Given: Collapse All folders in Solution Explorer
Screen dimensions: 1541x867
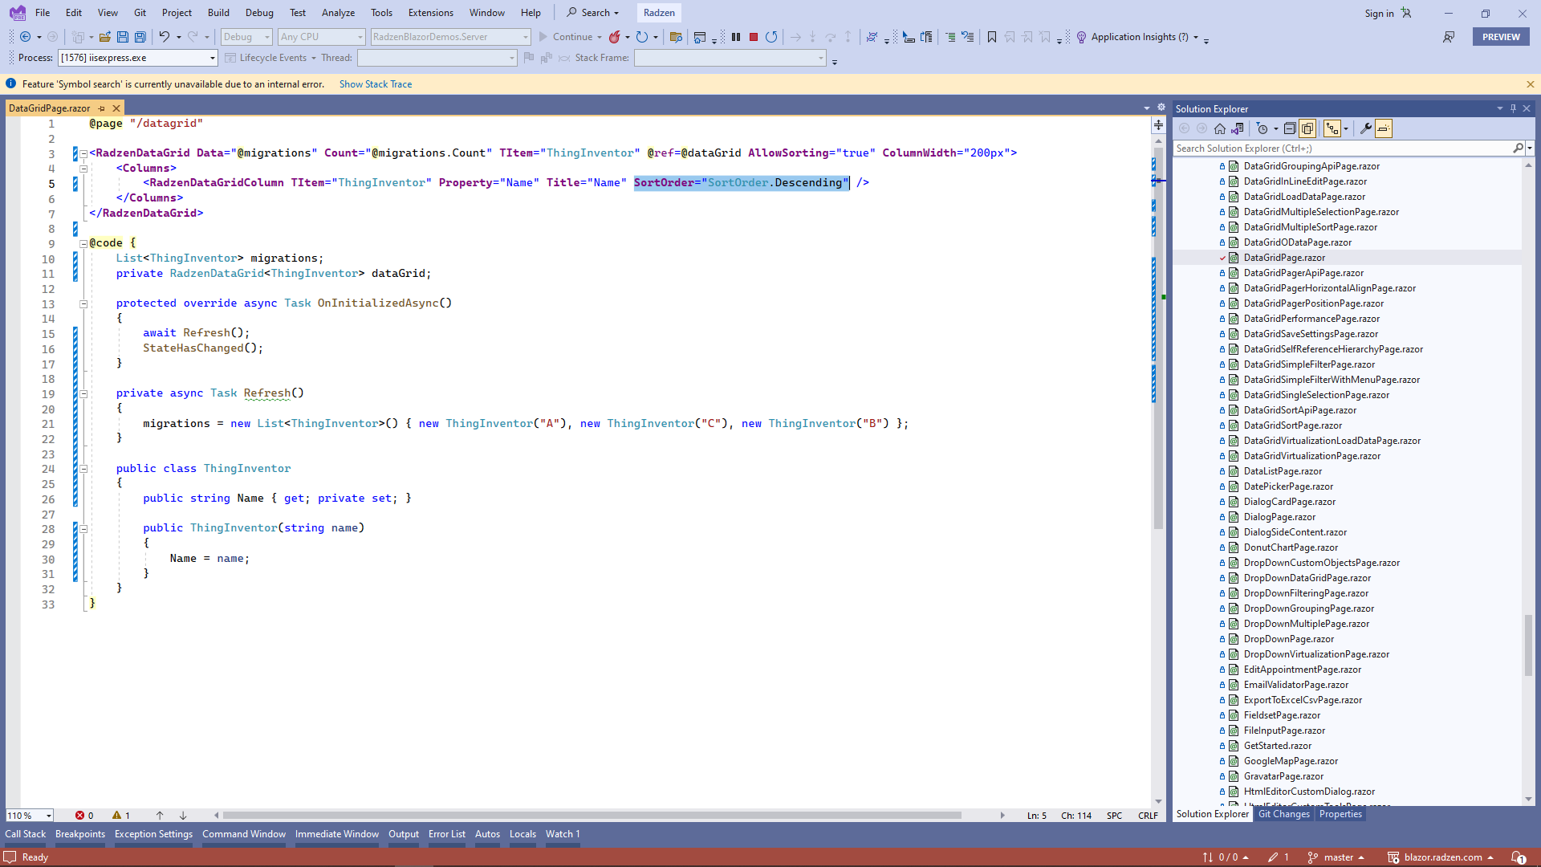Looking at the screenshot, I should tap(1290, 128).
